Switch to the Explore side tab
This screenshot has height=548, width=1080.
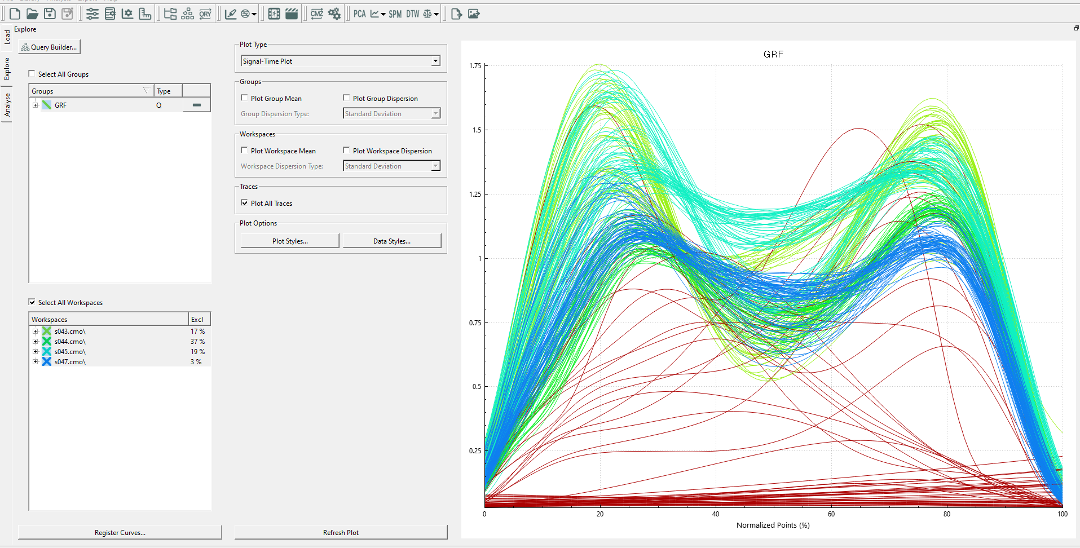[x=7, y=68]
